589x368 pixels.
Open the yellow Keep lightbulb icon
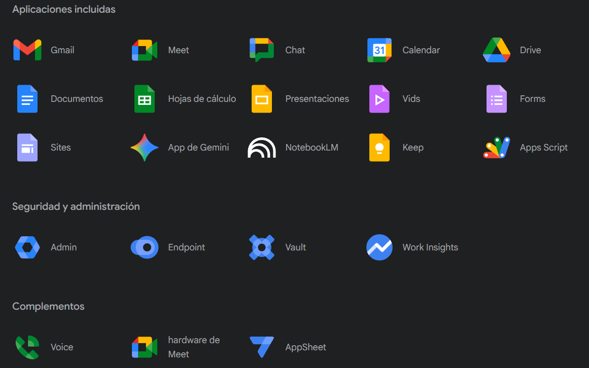coord(379,148)
